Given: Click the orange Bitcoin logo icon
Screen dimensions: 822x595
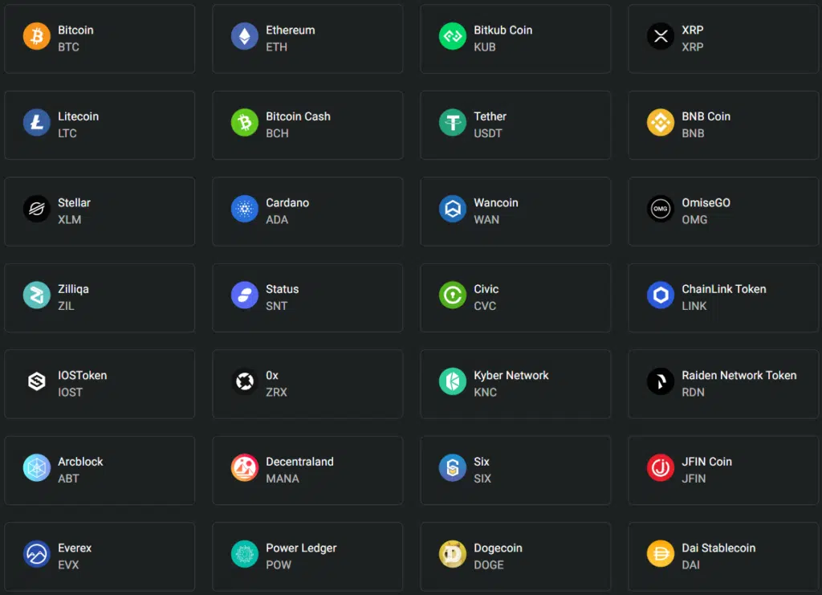Looking at the screenshot, I should tap(37, 36).
